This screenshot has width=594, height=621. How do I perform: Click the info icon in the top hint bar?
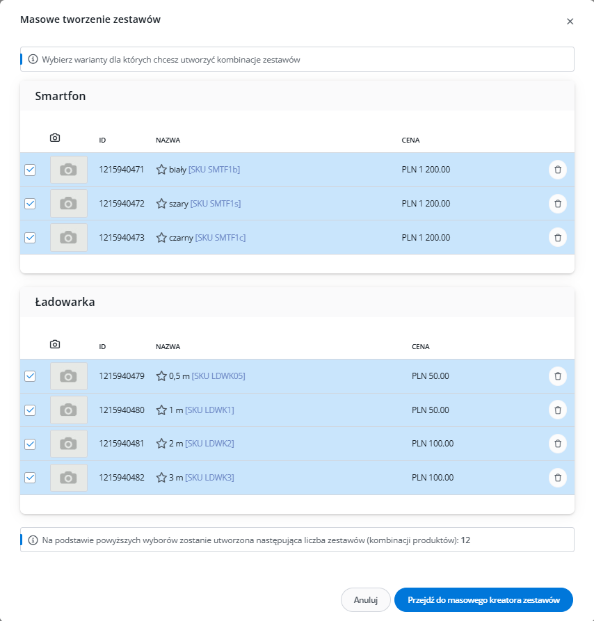coord(33,59)
